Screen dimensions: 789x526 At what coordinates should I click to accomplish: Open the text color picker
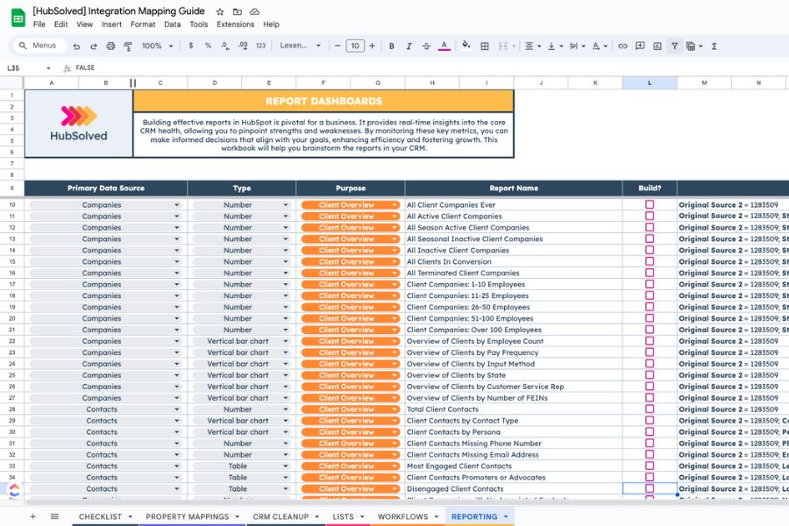[444, 46]
